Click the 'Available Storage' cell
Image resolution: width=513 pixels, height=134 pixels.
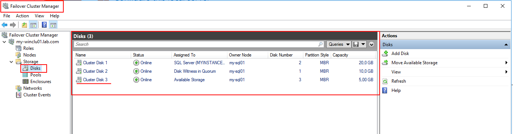(x=189, y=80)
